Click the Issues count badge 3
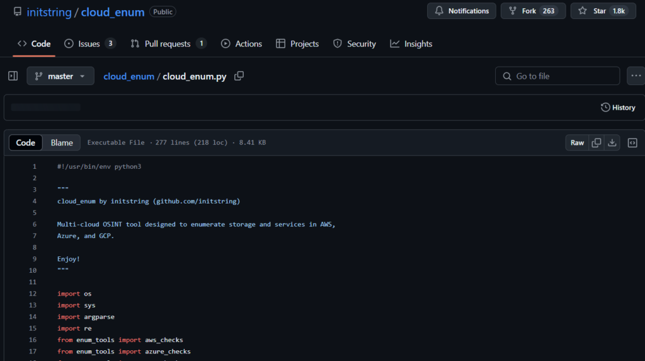Screen dimensions: 645x361 (x=110, y=43)
